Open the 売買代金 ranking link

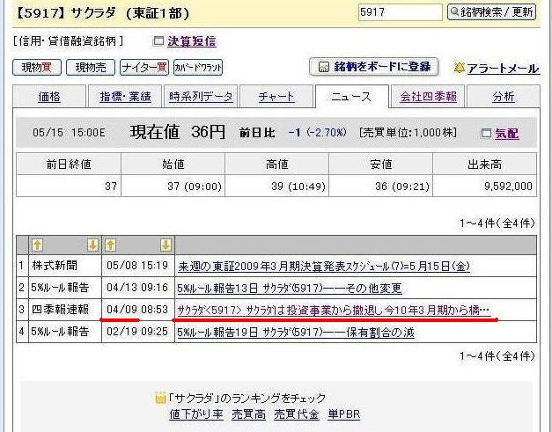297,414
